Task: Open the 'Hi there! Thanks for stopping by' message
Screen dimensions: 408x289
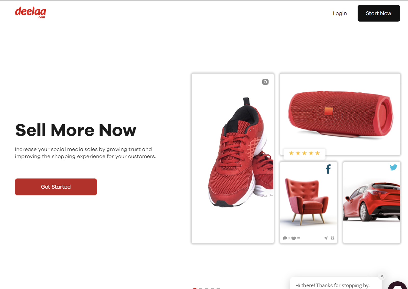Action: click(333, 285)
